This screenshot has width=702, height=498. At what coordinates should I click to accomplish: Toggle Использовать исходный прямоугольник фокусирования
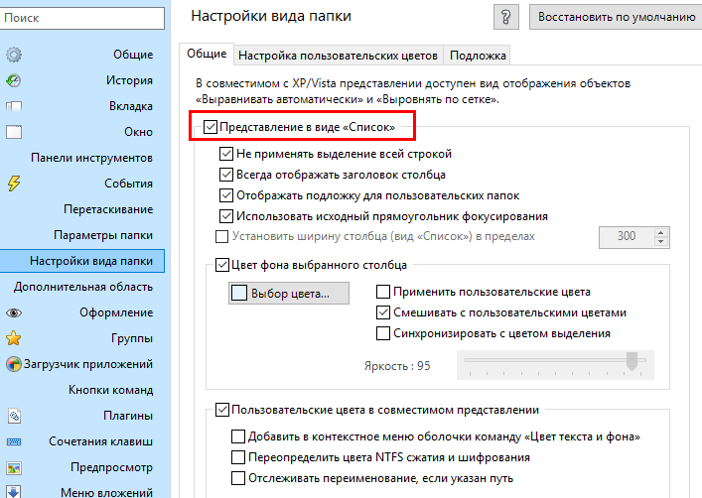pos(226,216)
